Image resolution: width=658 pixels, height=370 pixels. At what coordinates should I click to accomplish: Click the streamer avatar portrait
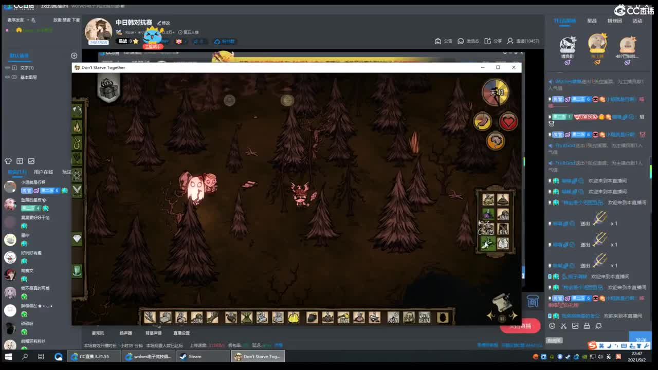(98, 30)
